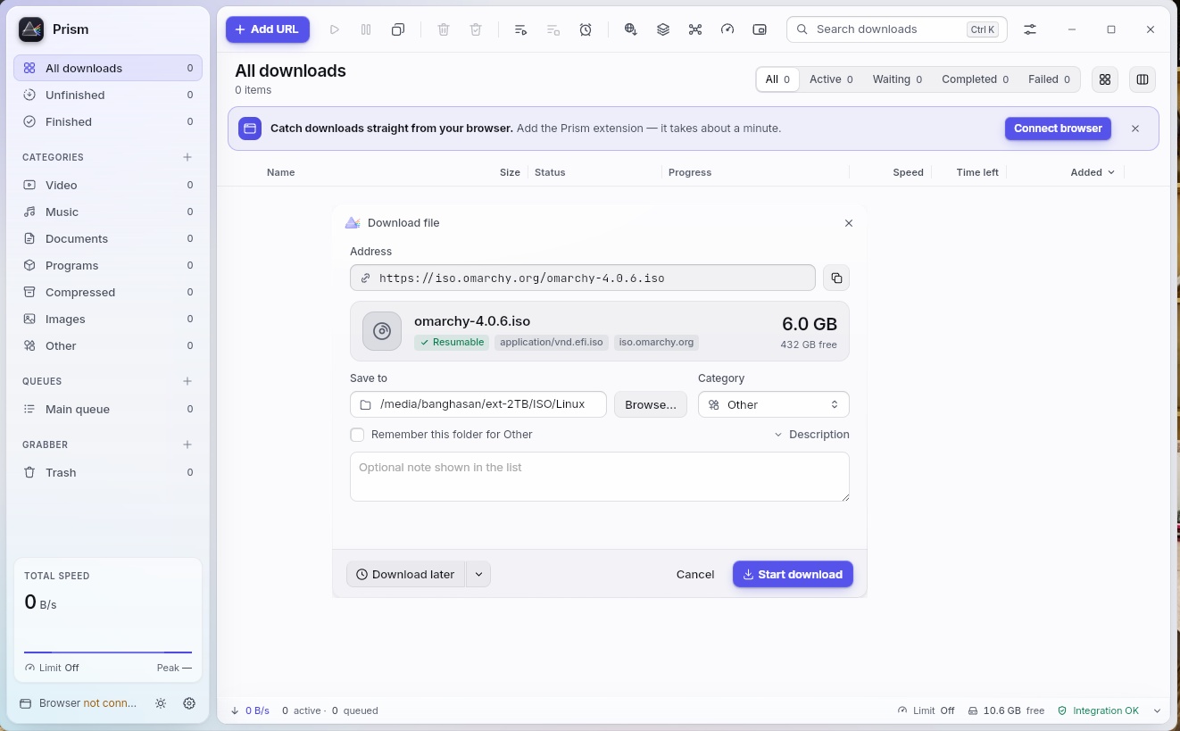1180x731 pixels.
Task: Focus the Search downloads field
Action: pos(897,29)
